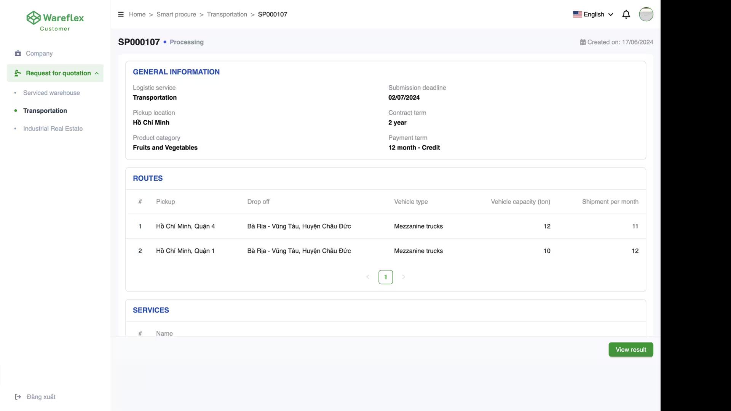Toggle the hamburger menu icon

[121, 14]
